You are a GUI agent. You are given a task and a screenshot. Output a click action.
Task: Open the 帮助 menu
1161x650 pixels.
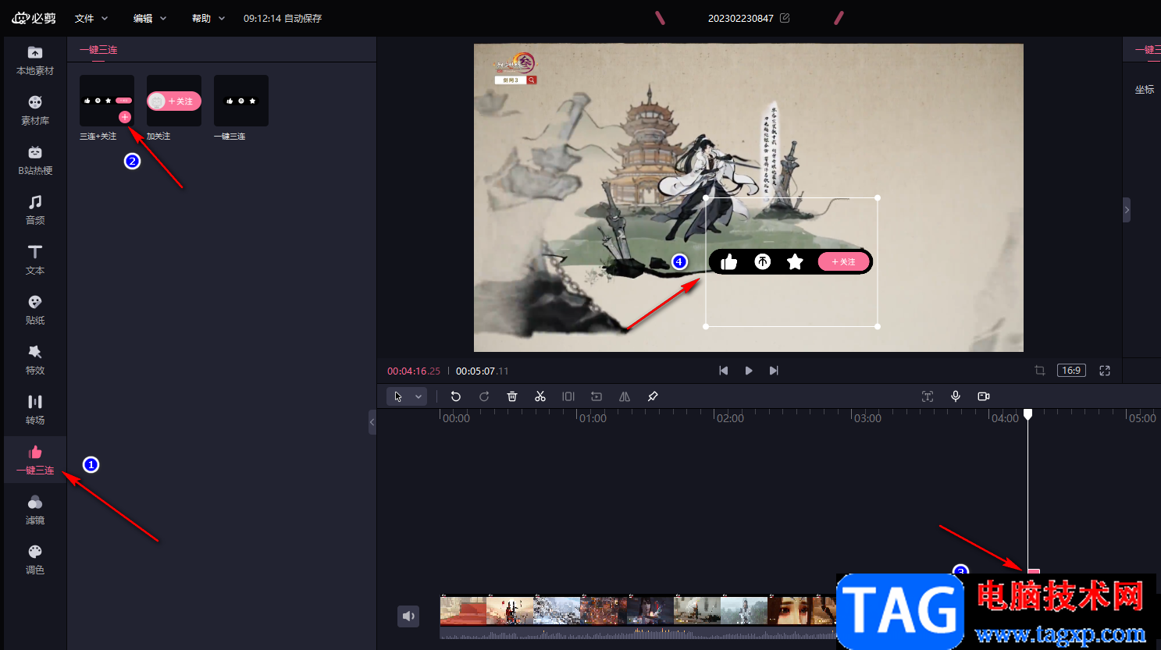tap(208, 18)
